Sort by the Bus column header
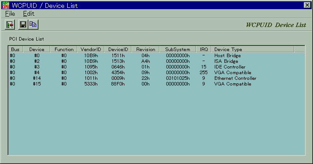 point(16,49)
